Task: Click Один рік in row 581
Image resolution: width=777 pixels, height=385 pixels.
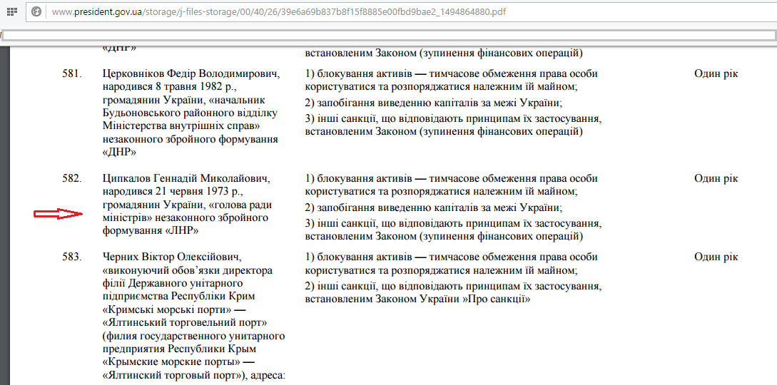Action: tap(716, 73)
